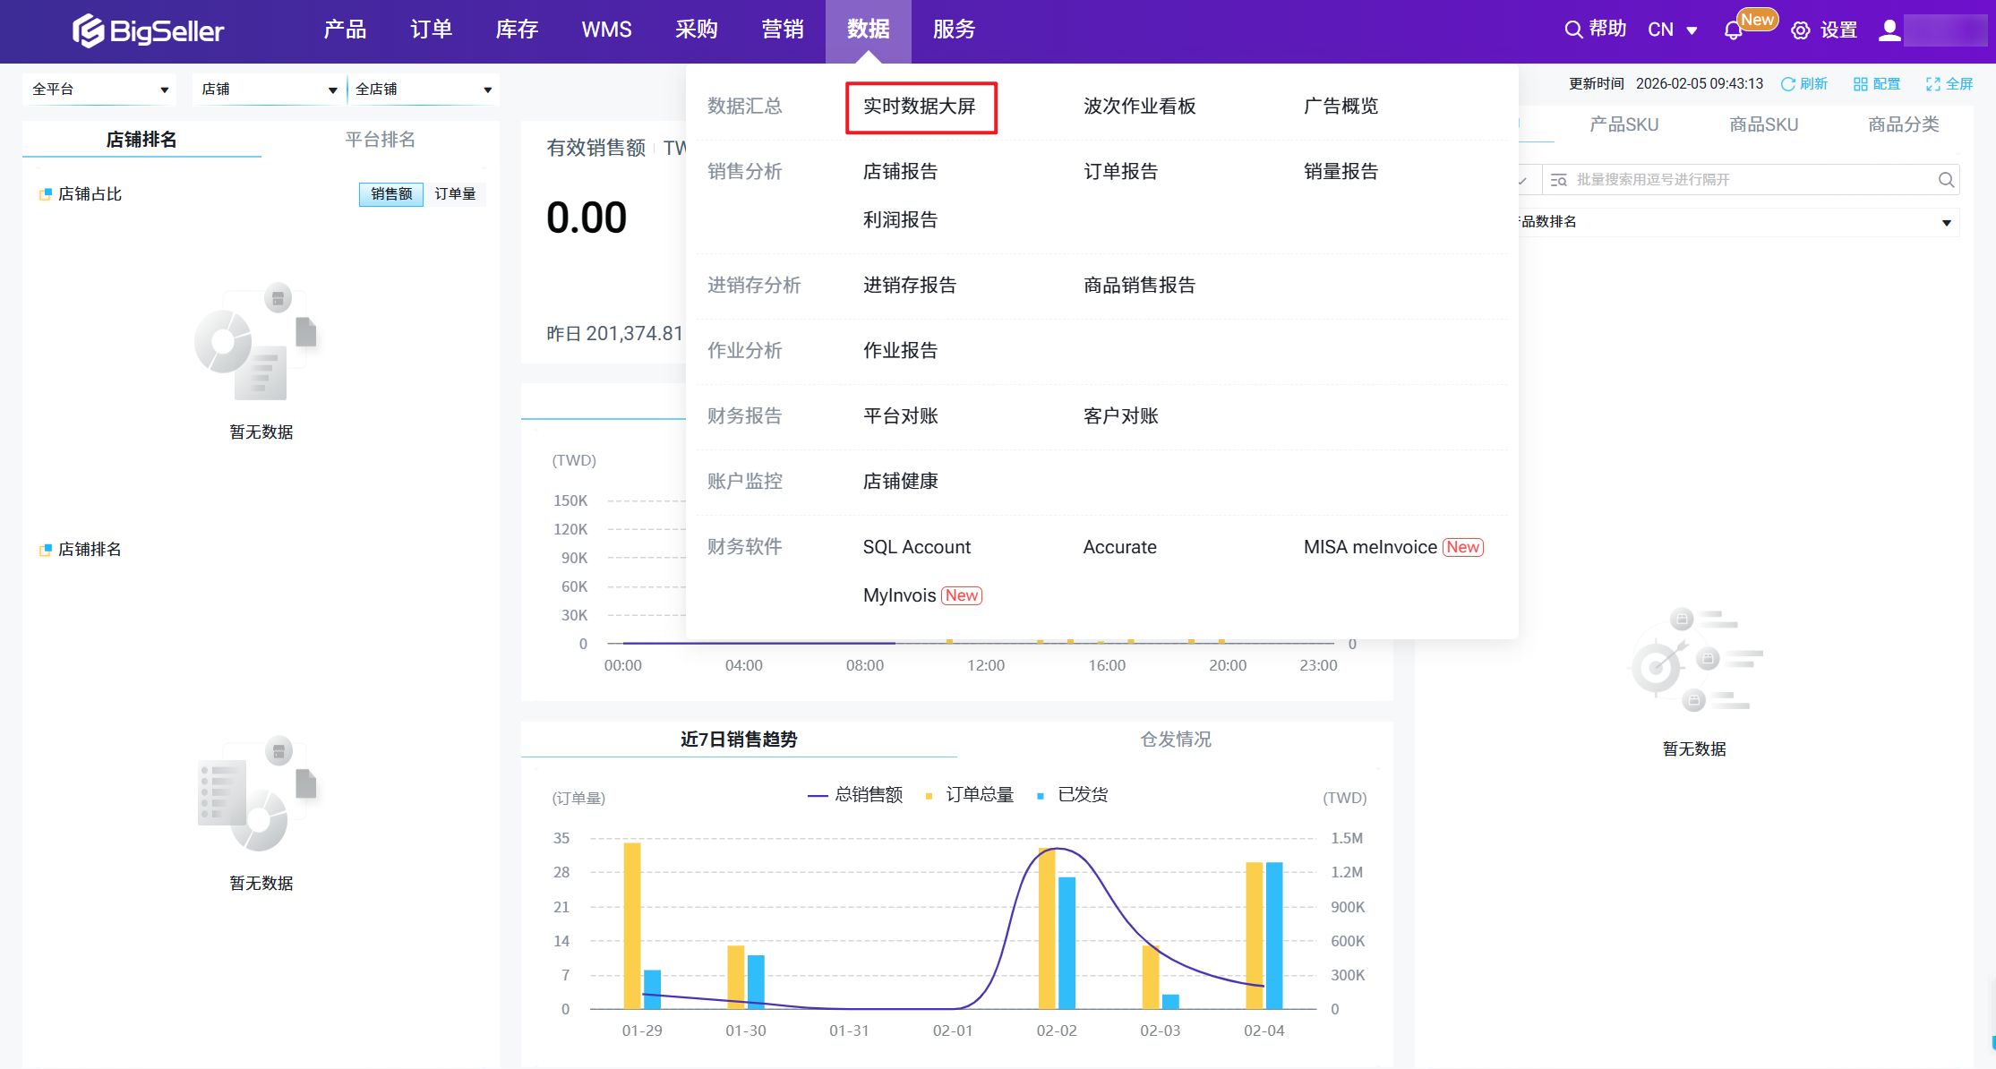
Task: Click the user avatar icon
Action: 1889,30
